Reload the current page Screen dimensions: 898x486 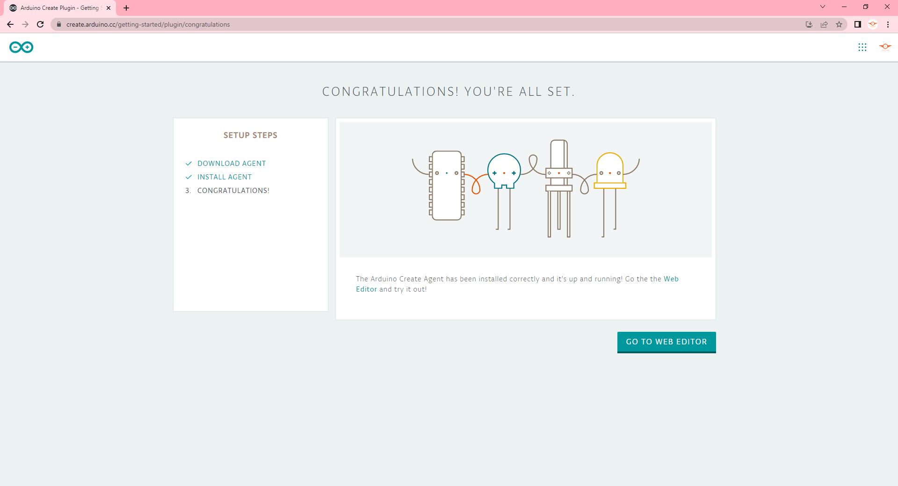(40, 24)
